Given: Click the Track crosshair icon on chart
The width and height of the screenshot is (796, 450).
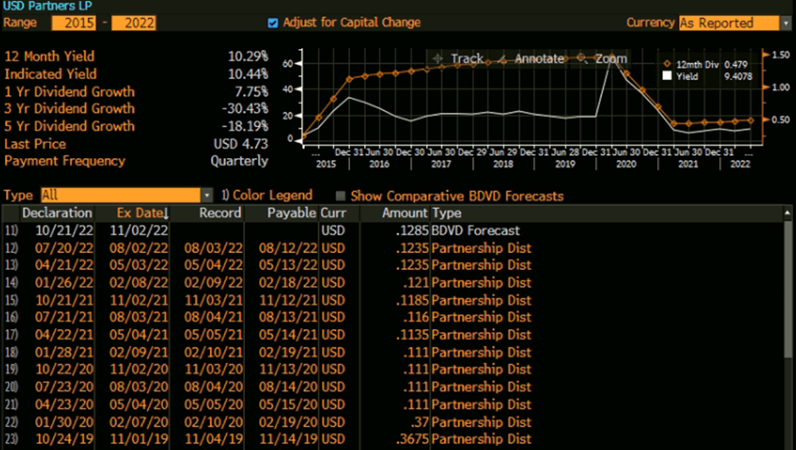Looking at the screenshot, I should coord(437,58).
